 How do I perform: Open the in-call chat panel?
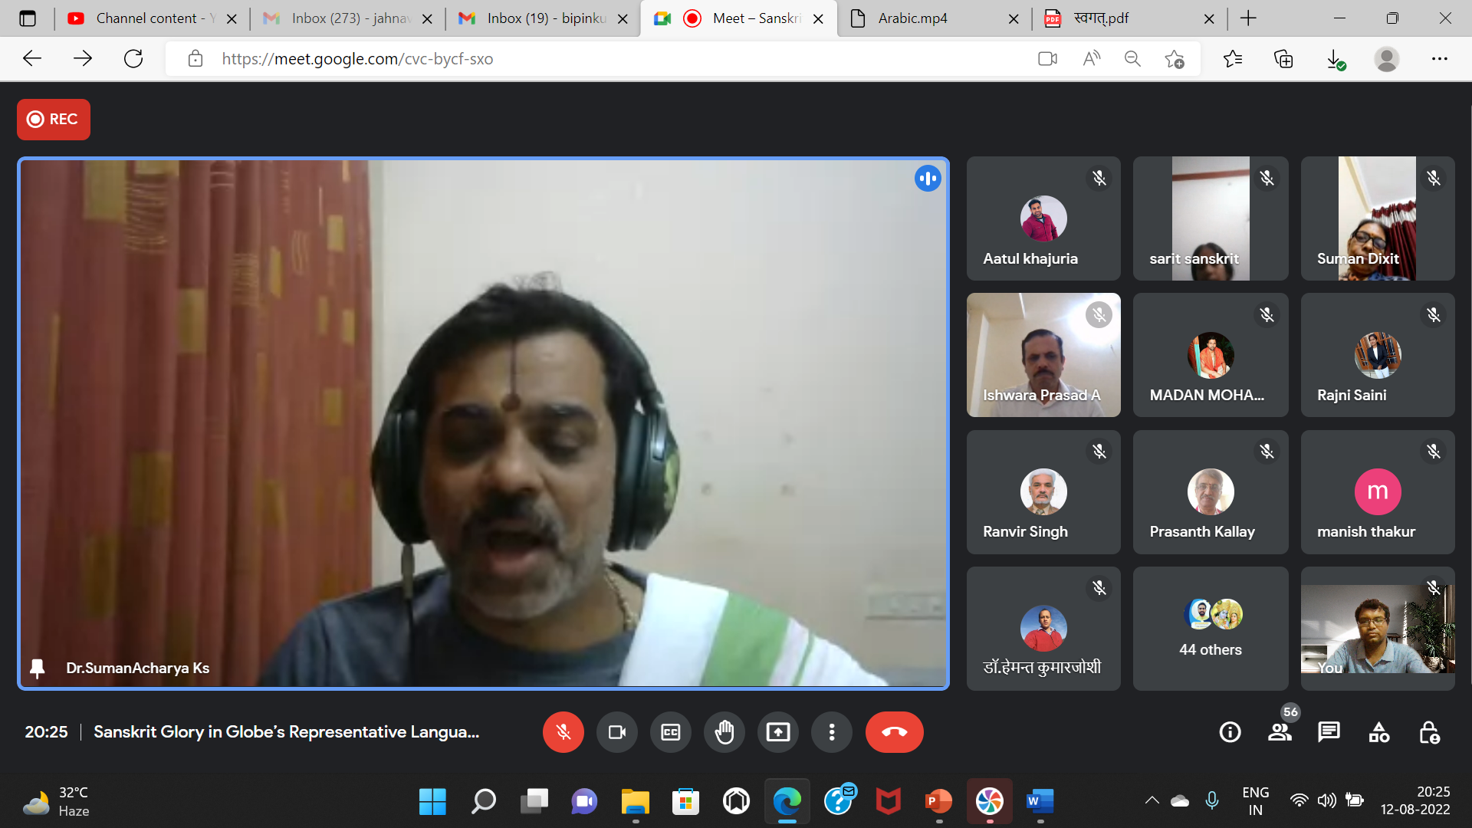click(1329, 732)
